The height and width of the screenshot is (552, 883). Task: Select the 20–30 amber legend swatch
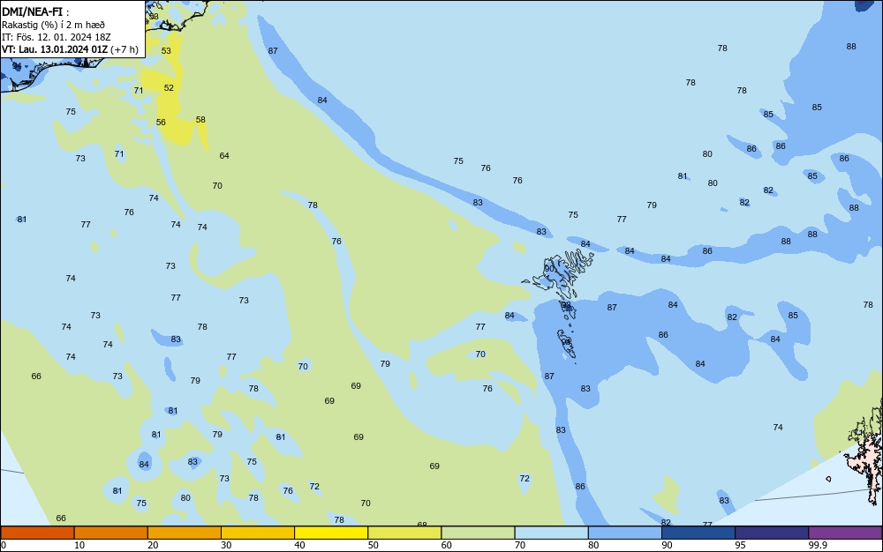pyautogui.click(x=185, y=533)
